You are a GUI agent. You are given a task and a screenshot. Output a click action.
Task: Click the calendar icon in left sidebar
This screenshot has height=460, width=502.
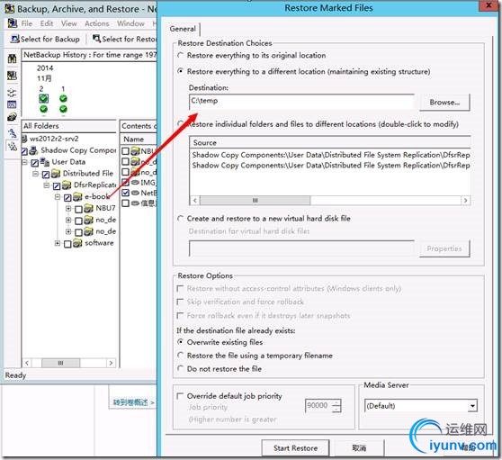(12, 104)
